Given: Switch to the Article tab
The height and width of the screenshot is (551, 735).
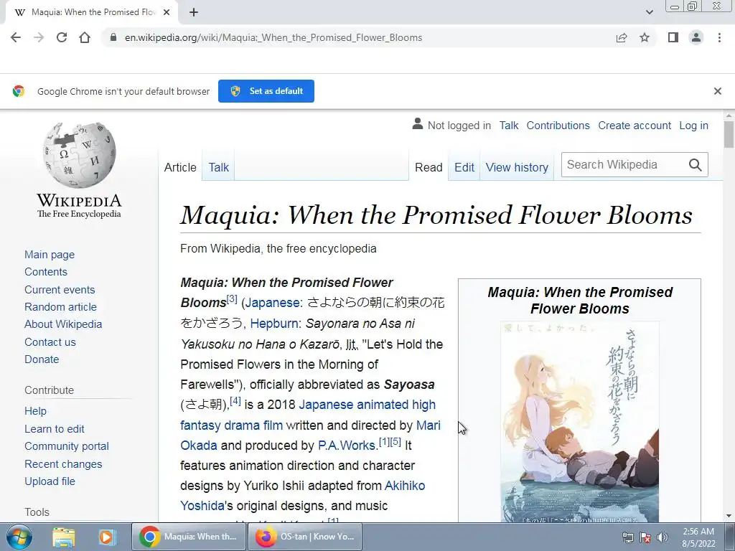Looking at the screenshot, I should point(180,167).
